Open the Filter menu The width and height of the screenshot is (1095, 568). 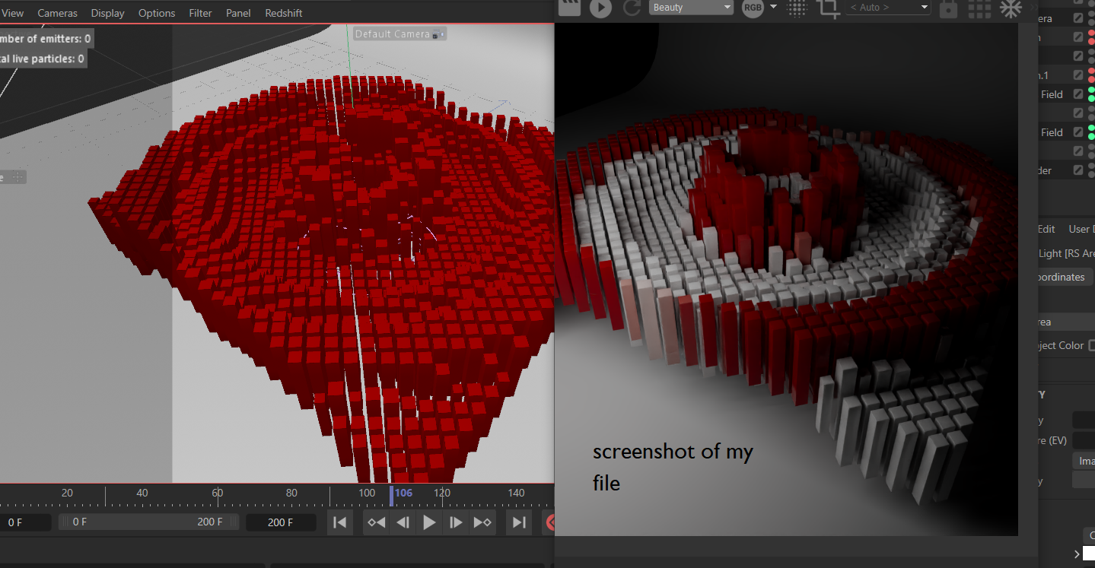click(200, 13)
